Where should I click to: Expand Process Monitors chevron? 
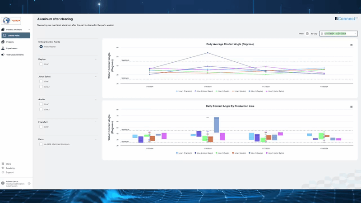pos(29,30)
